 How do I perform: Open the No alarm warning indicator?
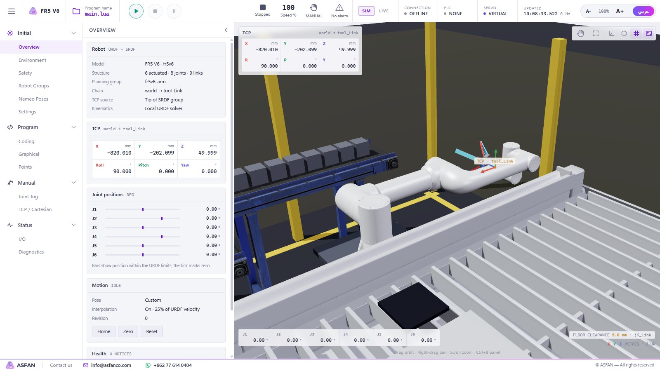point(339,11)
